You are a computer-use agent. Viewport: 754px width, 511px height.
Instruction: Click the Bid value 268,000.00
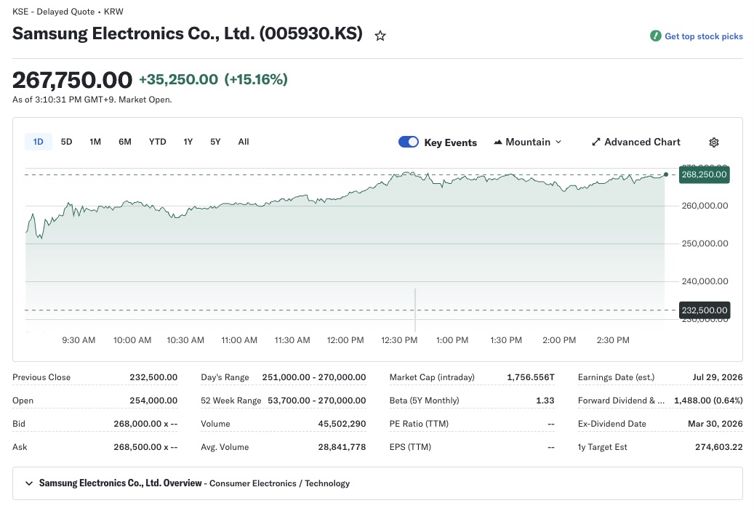[145, 424]
